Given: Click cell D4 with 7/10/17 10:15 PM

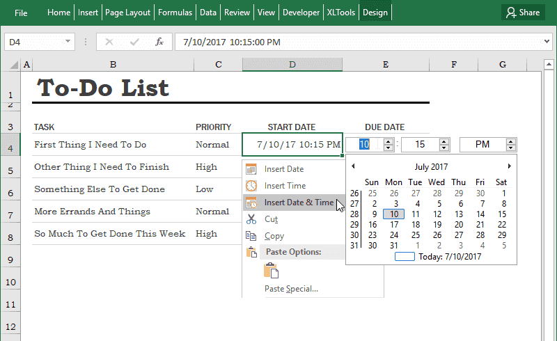Looking at the screenshot, I should 292,145.
